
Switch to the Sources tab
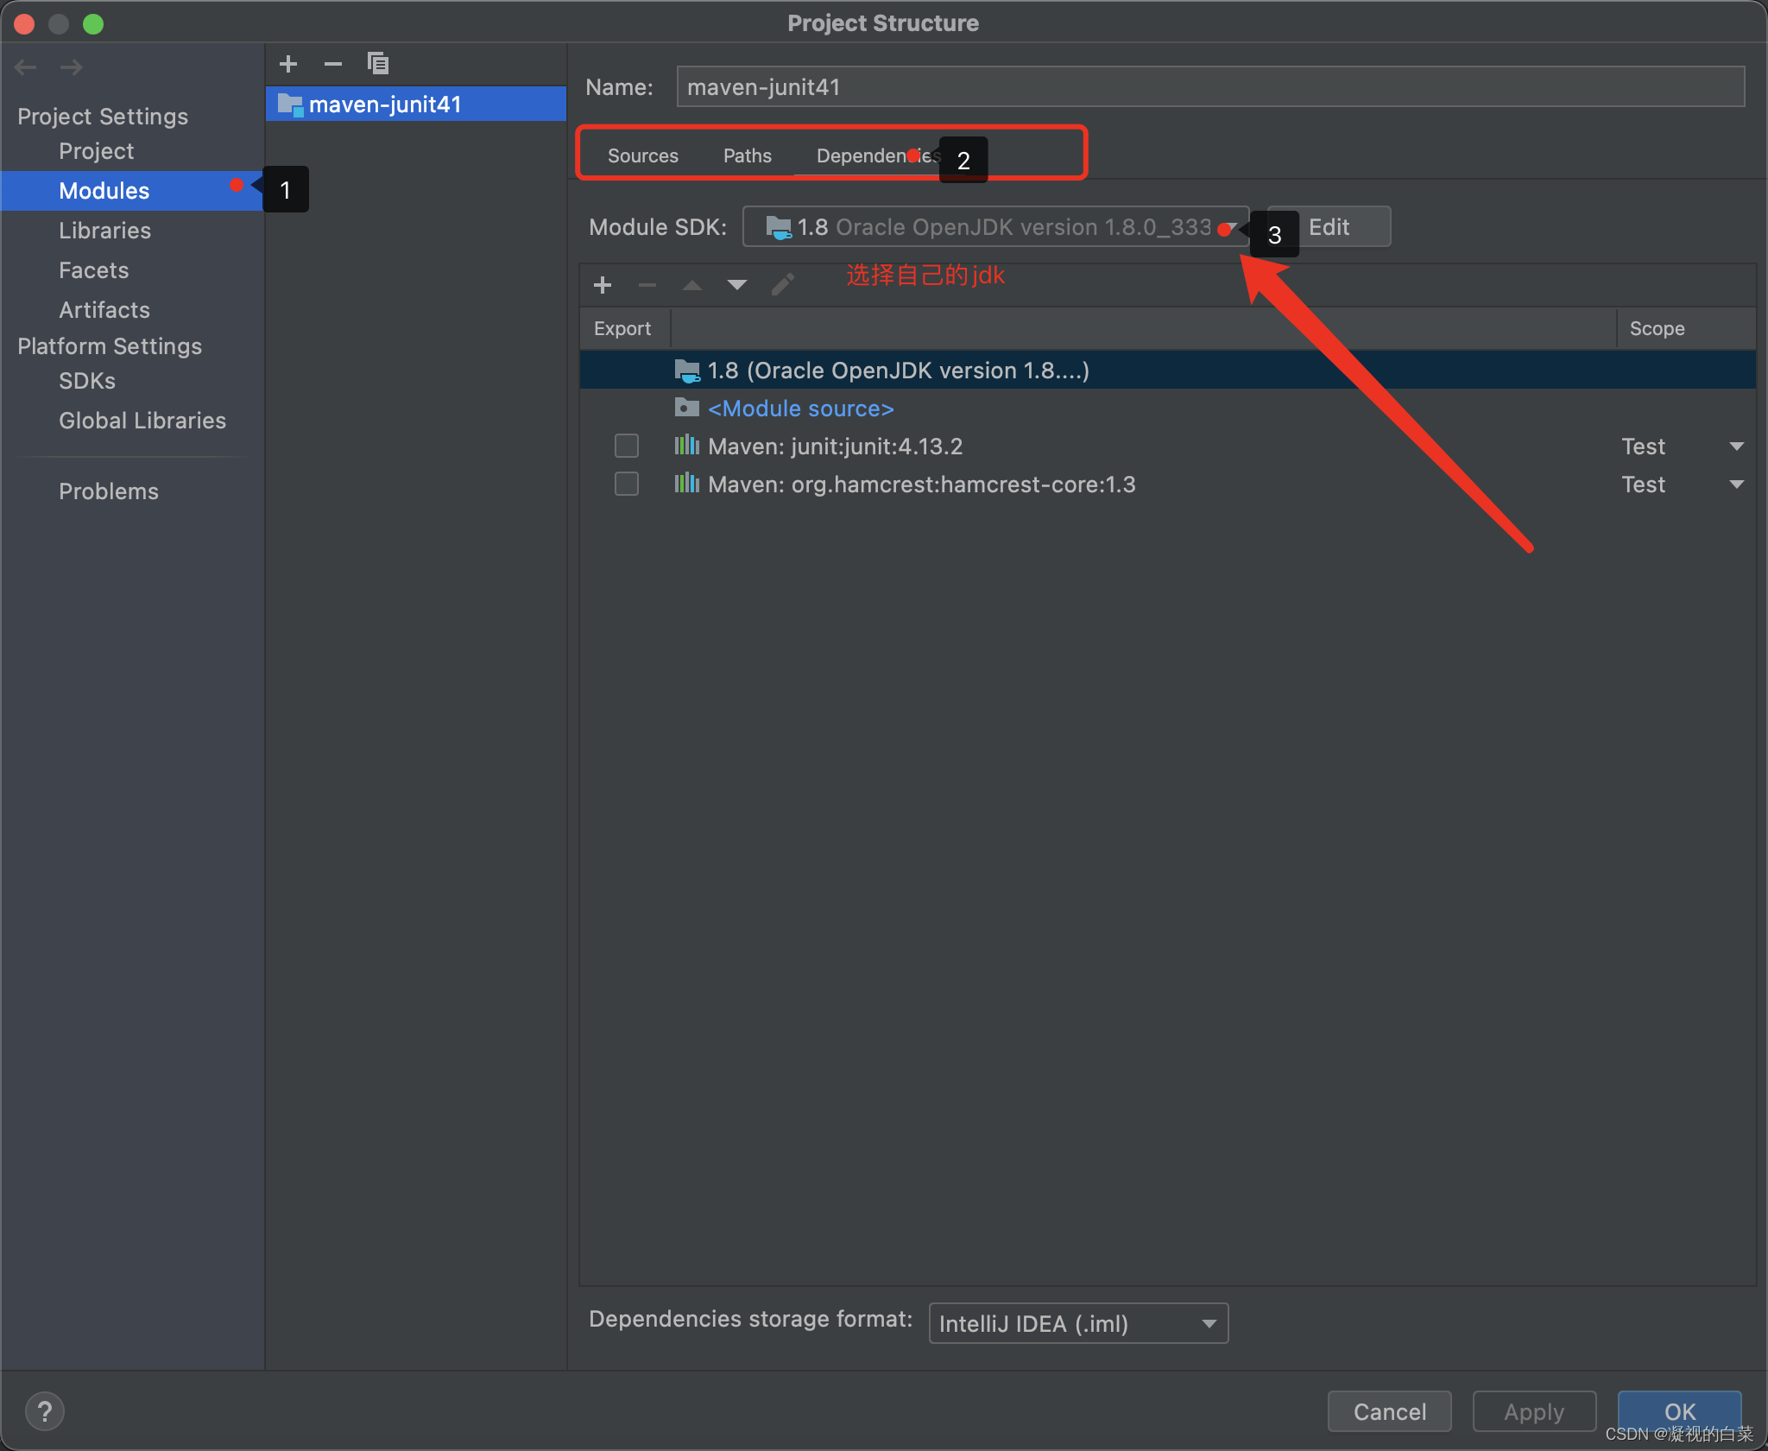[642, 155]
